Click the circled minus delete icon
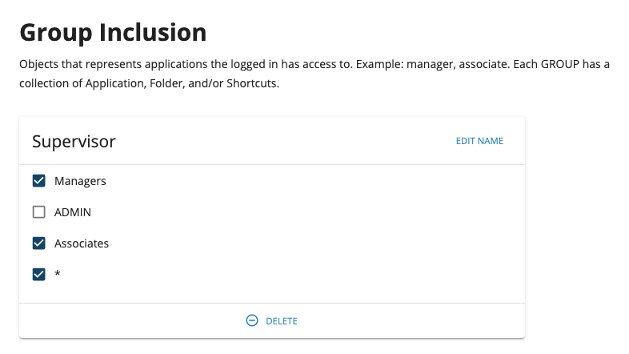The height and width of the screenshot is (354, 629). 252,320
